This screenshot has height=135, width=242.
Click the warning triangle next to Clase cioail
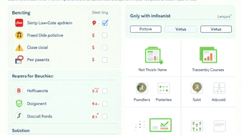click(19, 48)
